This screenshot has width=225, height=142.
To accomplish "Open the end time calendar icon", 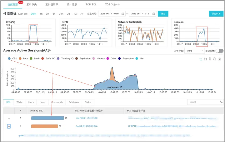I will tap(153, 14).
